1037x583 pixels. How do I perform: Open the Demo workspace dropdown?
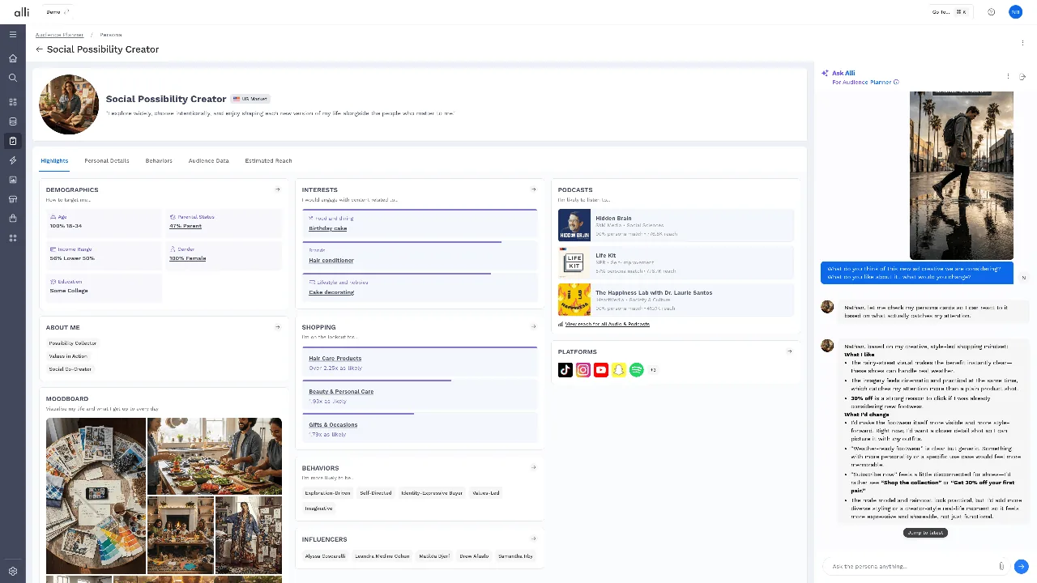pyautogui.click(x=58, y=12)
